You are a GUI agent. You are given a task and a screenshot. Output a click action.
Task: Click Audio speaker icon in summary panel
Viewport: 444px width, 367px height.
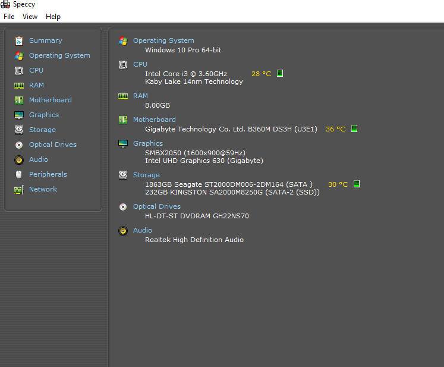pos(123,231)
